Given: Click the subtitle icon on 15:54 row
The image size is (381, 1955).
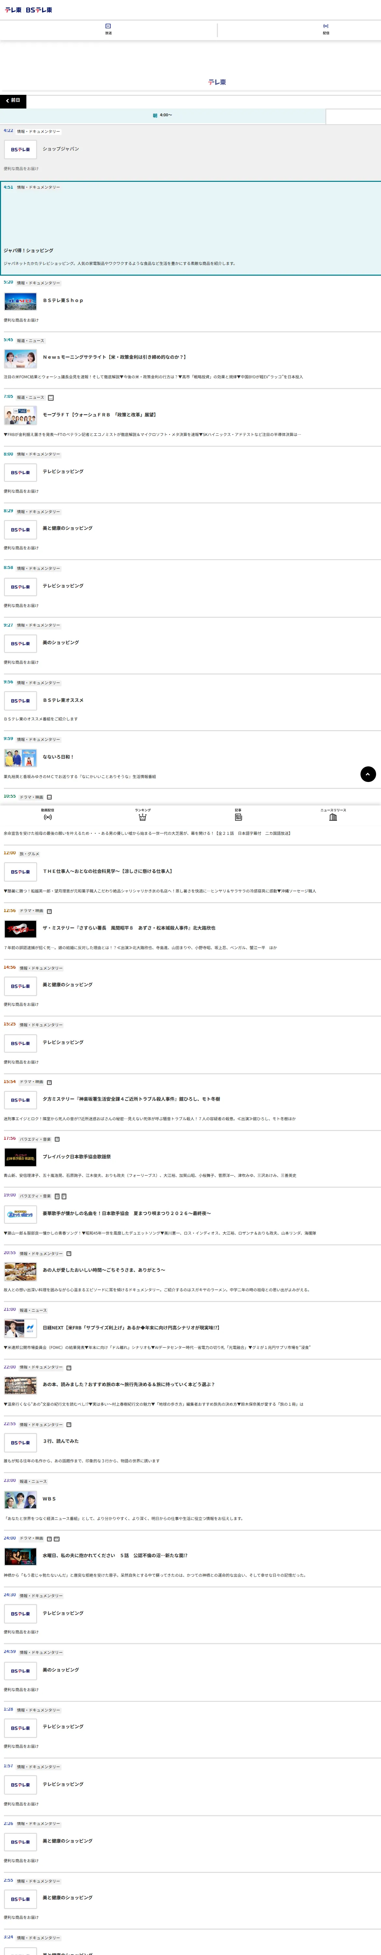Looking at the screenshot, I should [49, 1082].
